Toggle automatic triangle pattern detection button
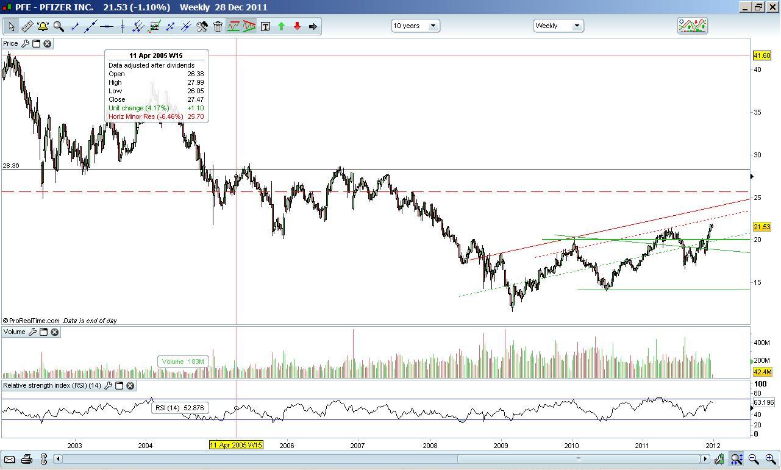Screen dimensions: 781x470 pyautogui.click(x=249, y=26)
